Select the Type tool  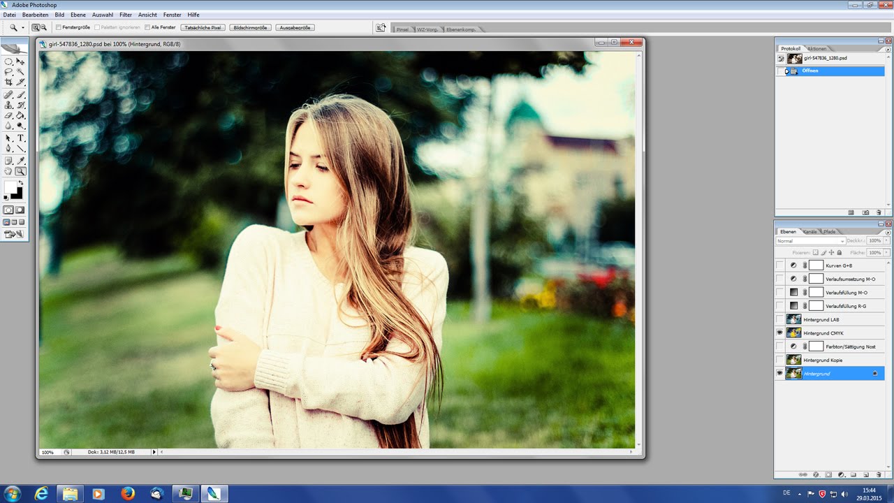coord(20,138)
